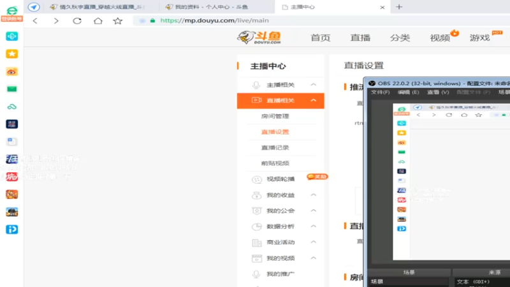This screenshot has width=510, height=287.
Task: Click the film-reel icon beside 视频轮播
Action: 257,179
